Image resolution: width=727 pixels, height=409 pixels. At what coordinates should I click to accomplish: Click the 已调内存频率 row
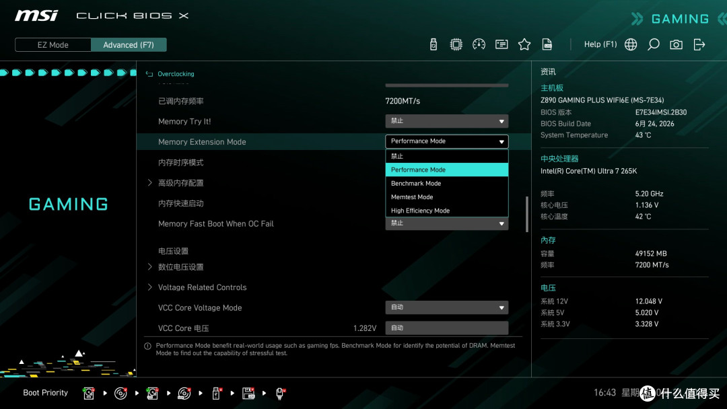coord(333,101)
